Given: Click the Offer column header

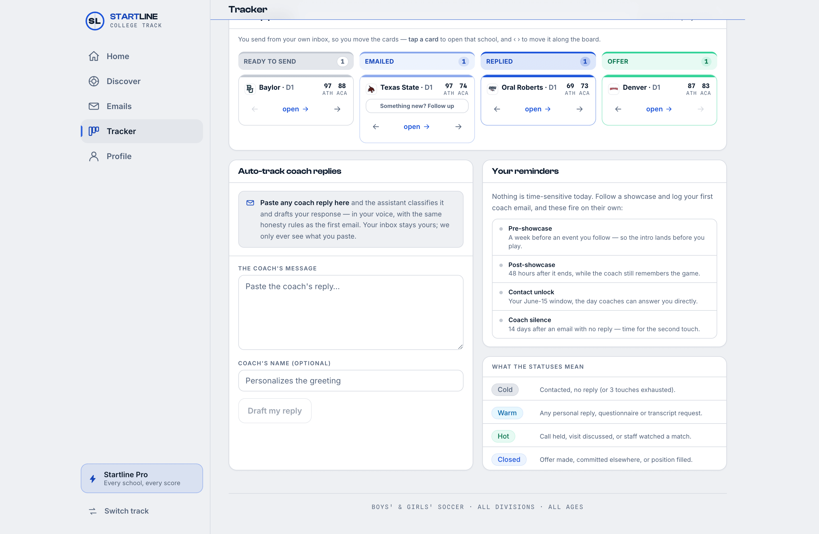Looking at the screenshot, I should click(x=659, y=61).
